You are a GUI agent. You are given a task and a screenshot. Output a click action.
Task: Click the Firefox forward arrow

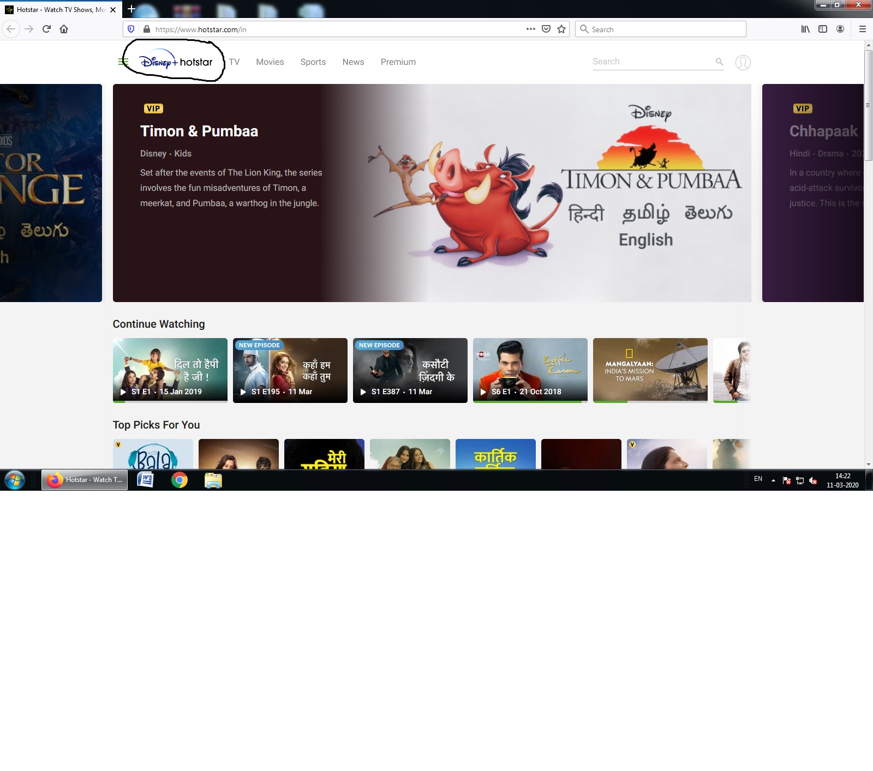tap(29, 29)
